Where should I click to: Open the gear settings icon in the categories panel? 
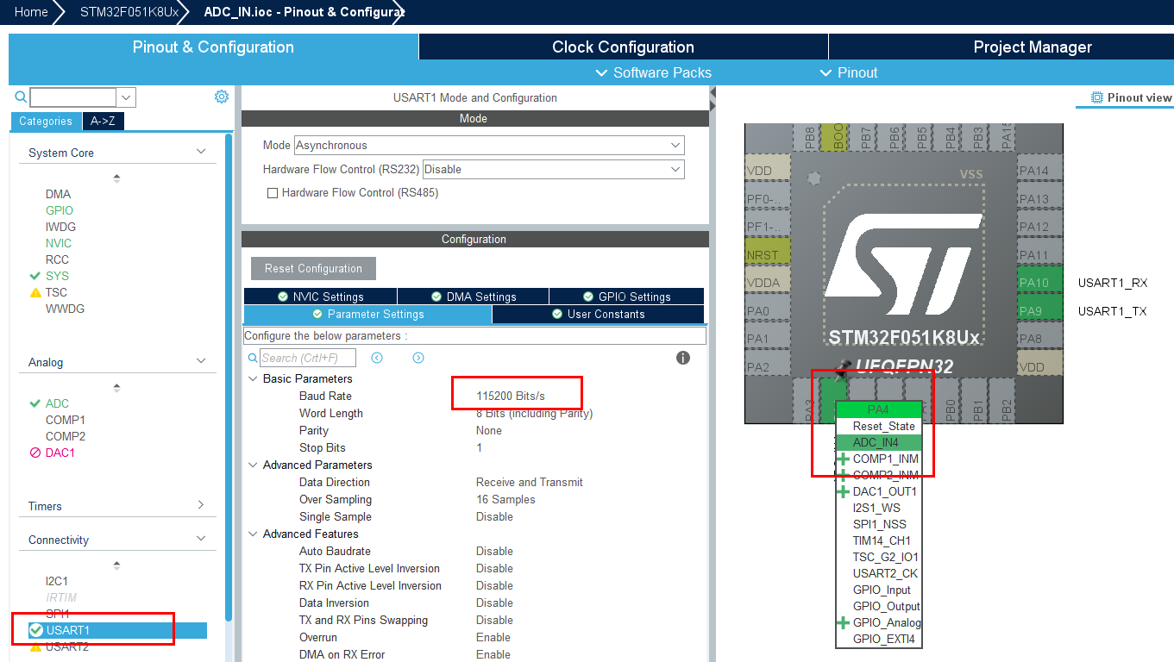pos(222,97)
